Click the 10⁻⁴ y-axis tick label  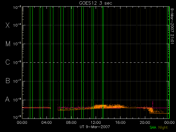point(17,25)
